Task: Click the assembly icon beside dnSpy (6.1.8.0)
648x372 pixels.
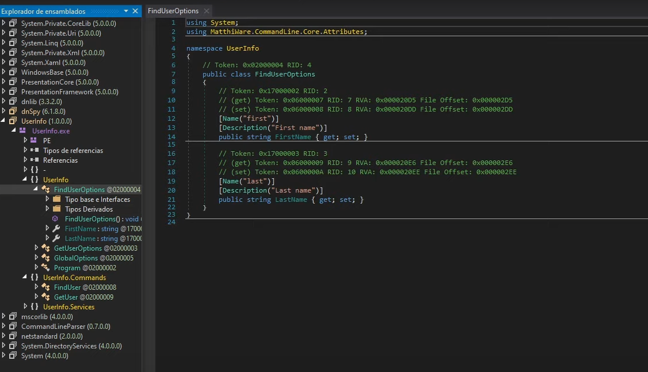Action: pos(13,111)
